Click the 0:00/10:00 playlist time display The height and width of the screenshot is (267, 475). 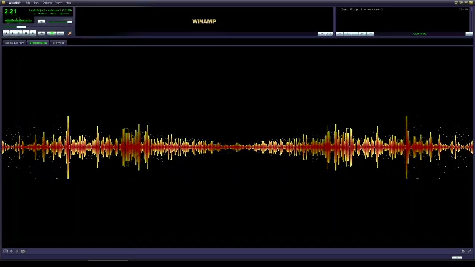tap(420, 34)
